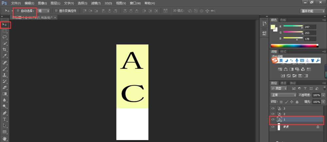Select the Move tool in the toolbox
Viewport: 327px width, 142px height.
point(5,25)
